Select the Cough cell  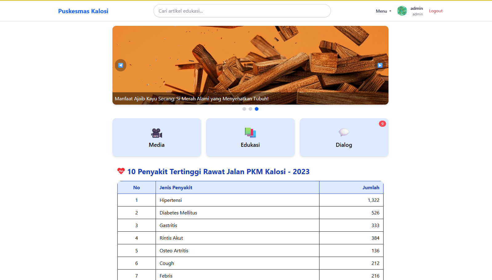[x=238, y=263]
